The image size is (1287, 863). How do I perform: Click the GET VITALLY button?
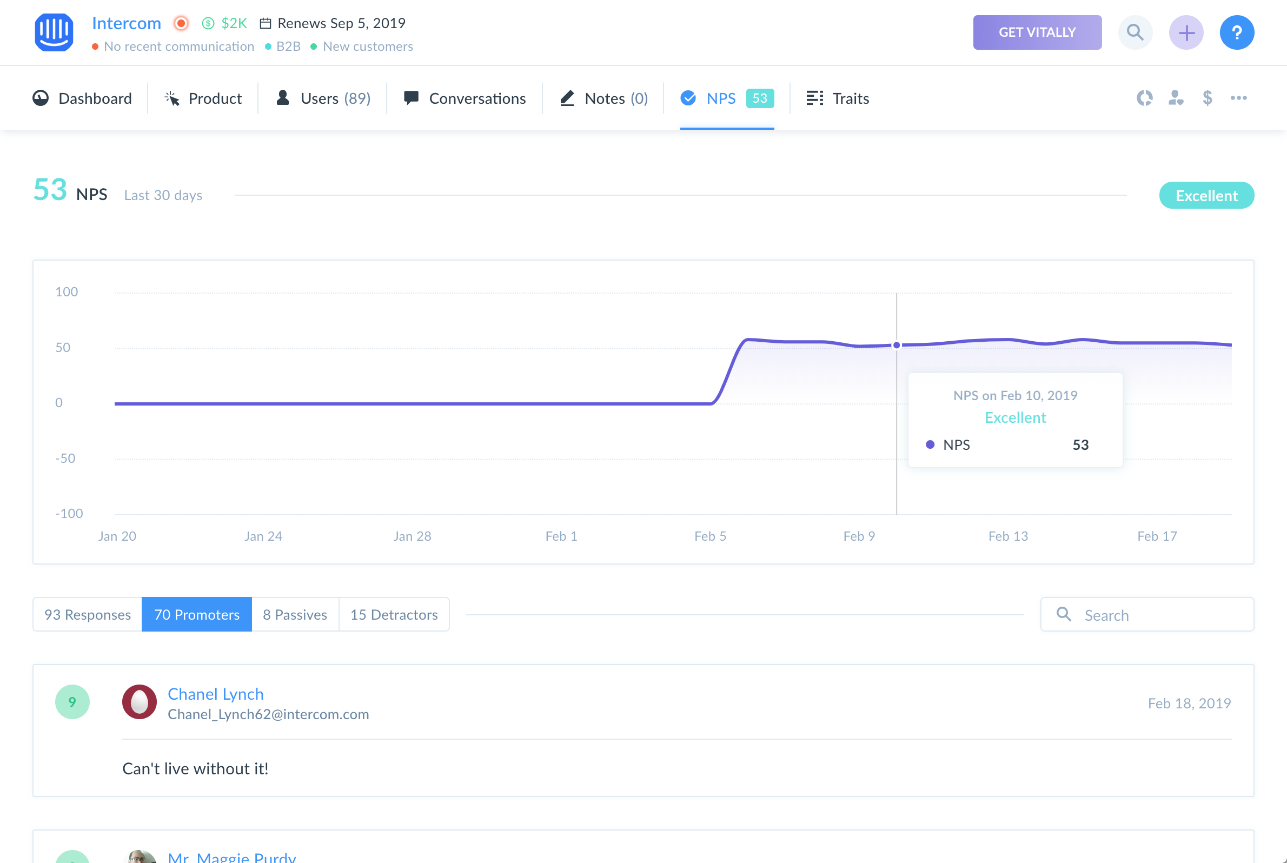[1037, 32]
